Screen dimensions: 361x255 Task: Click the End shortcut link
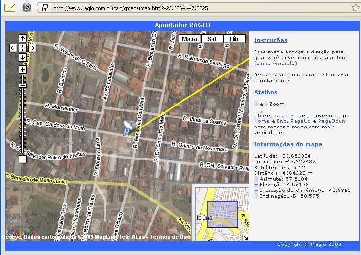pos(282,121)
